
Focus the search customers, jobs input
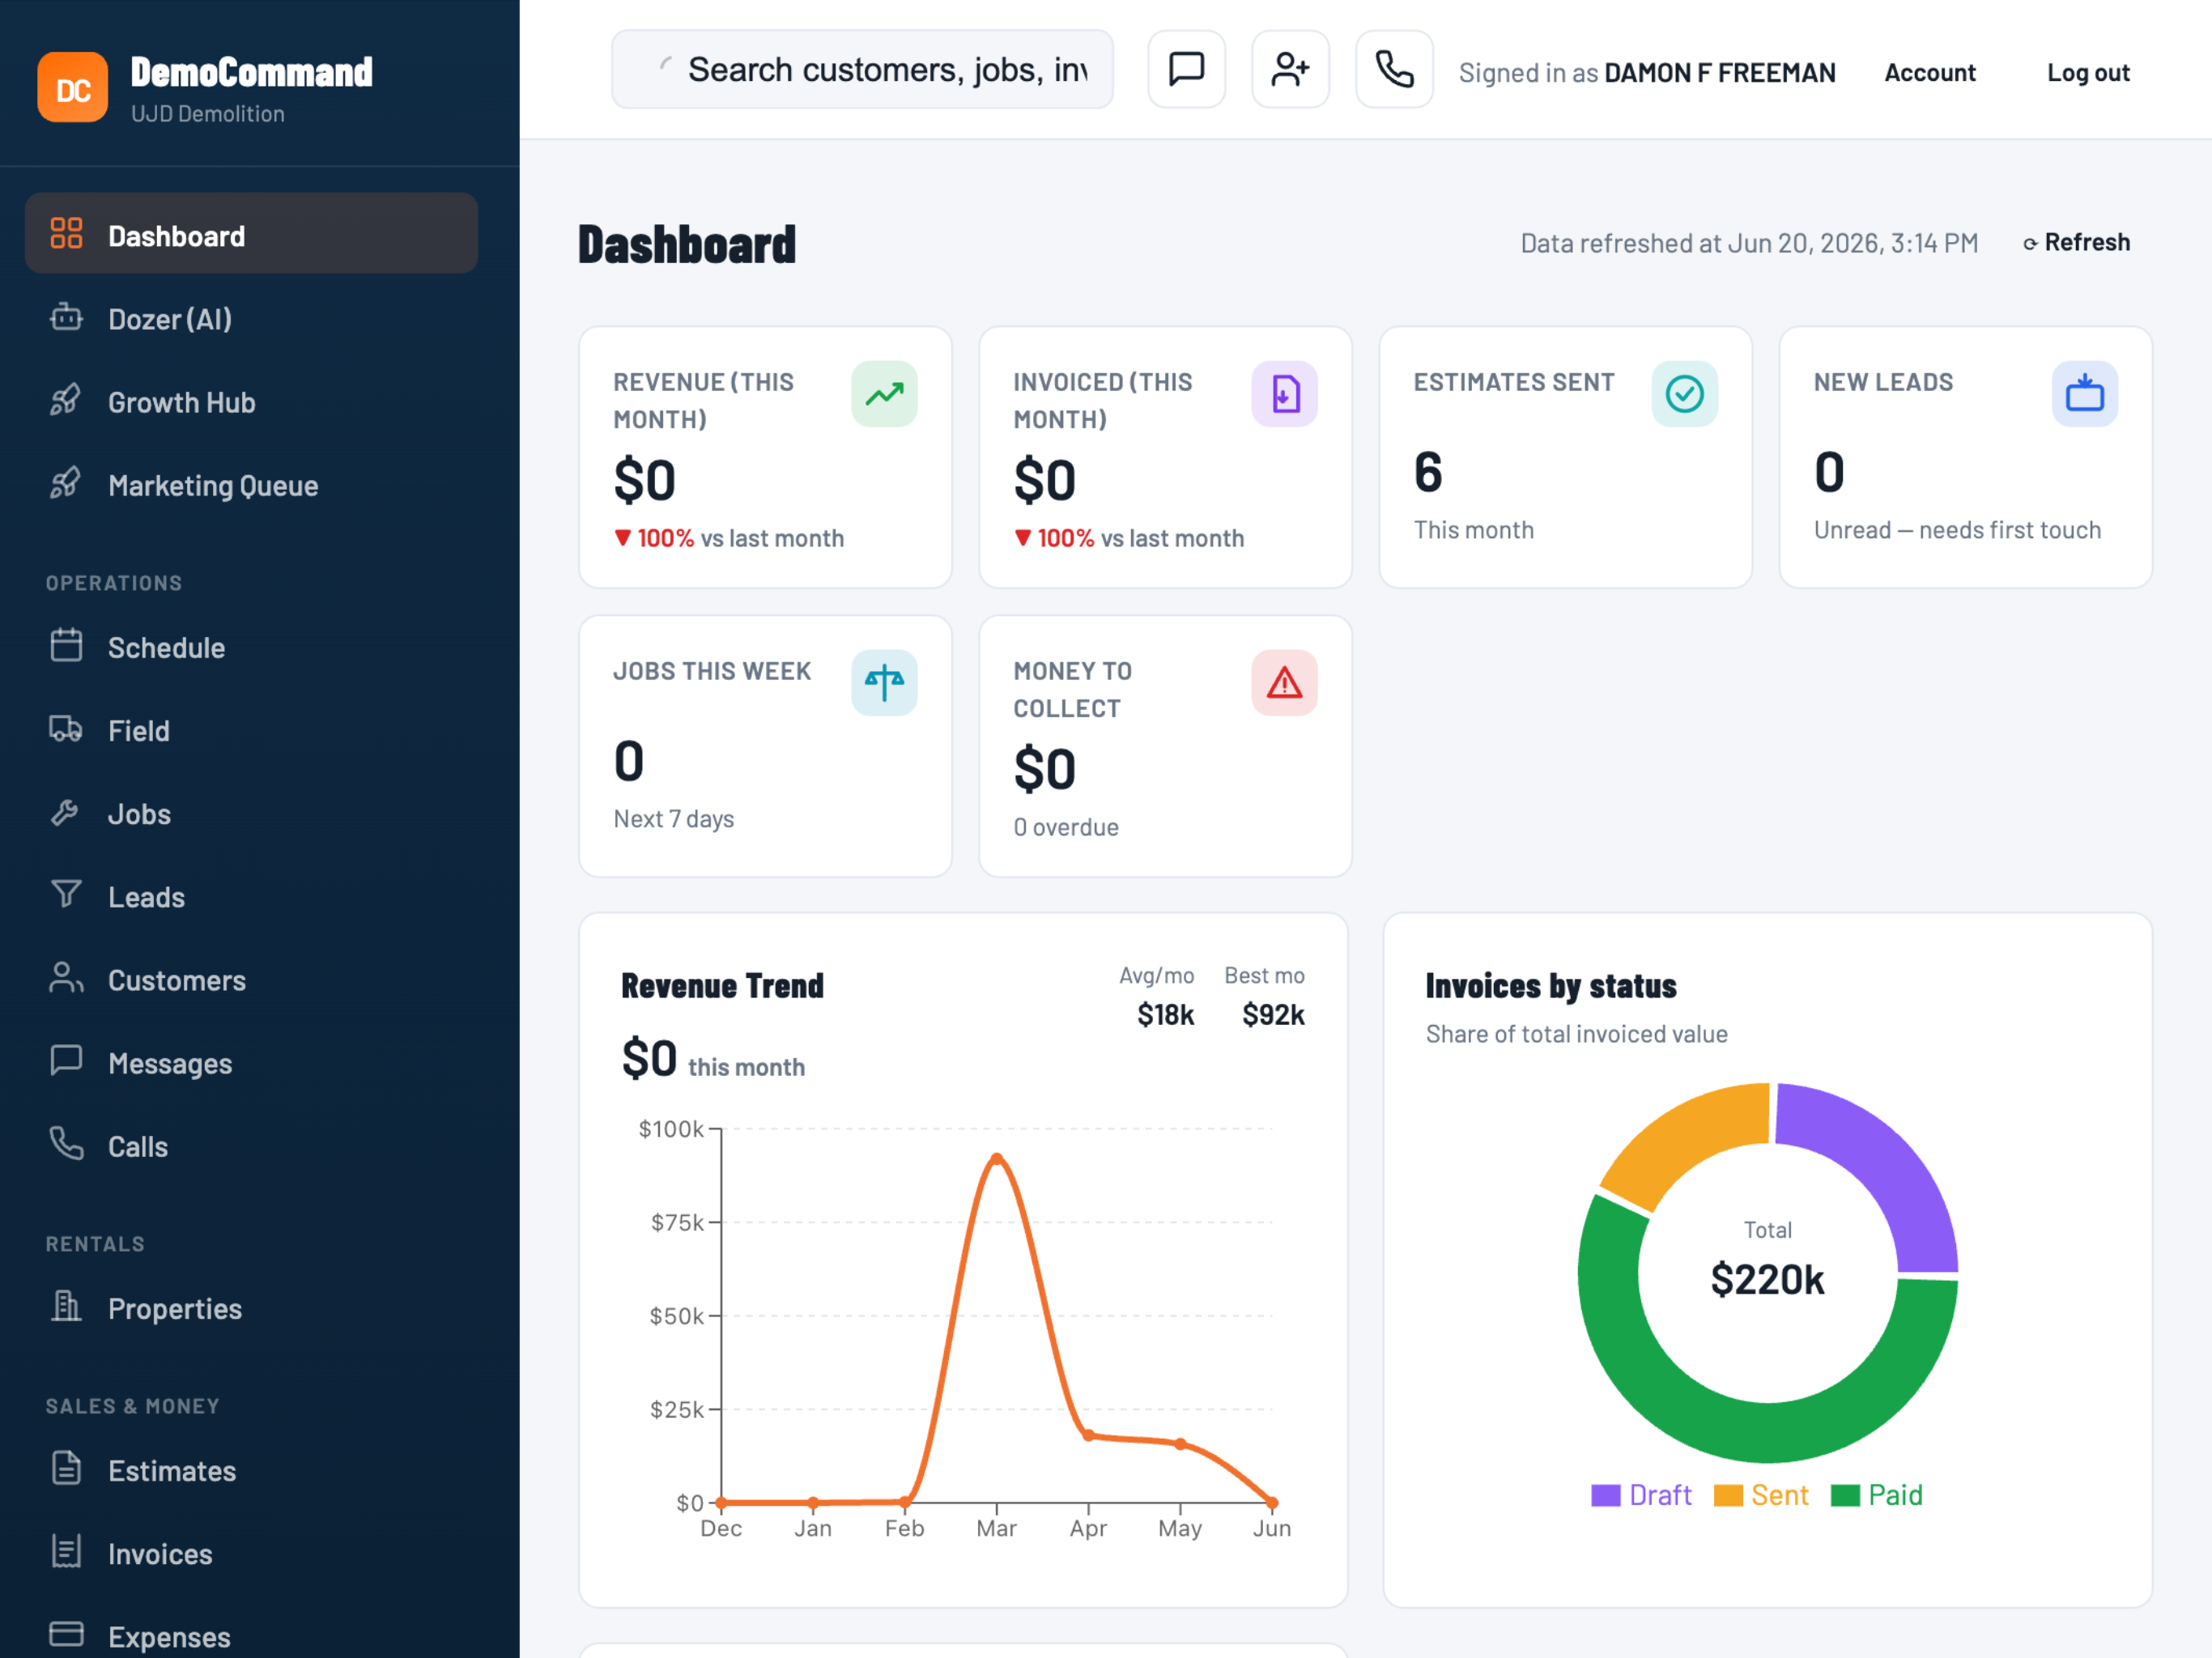click(862, 69)
